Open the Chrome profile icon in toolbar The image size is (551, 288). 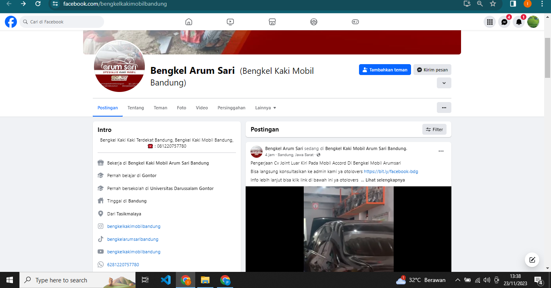click(x=528, y=4)
